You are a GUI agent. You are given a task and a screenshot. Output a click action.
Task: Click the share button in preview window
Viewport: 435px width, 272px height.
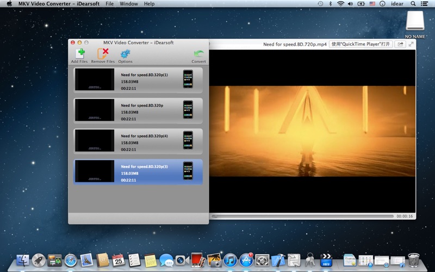[400, 44]
